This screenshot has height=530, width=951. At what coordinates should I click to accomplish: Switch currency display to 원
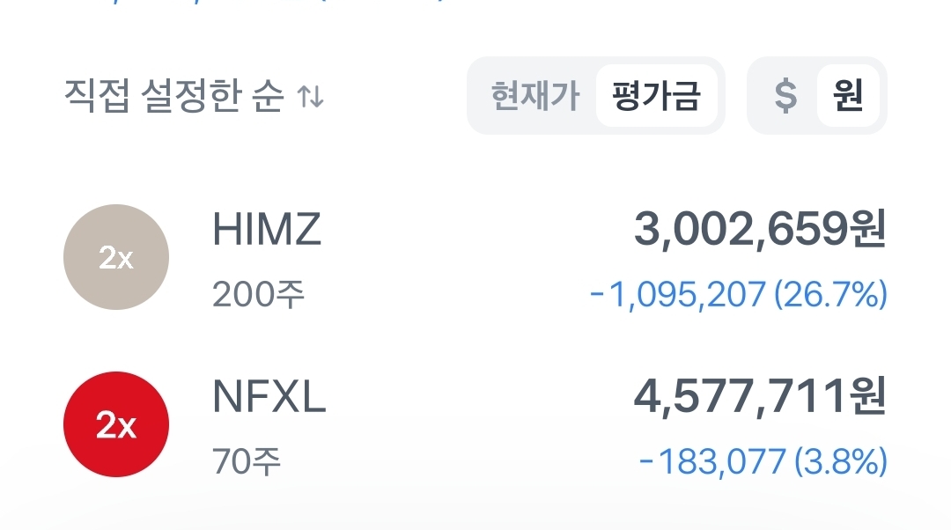pyautogui.click(x=847, y=96)
